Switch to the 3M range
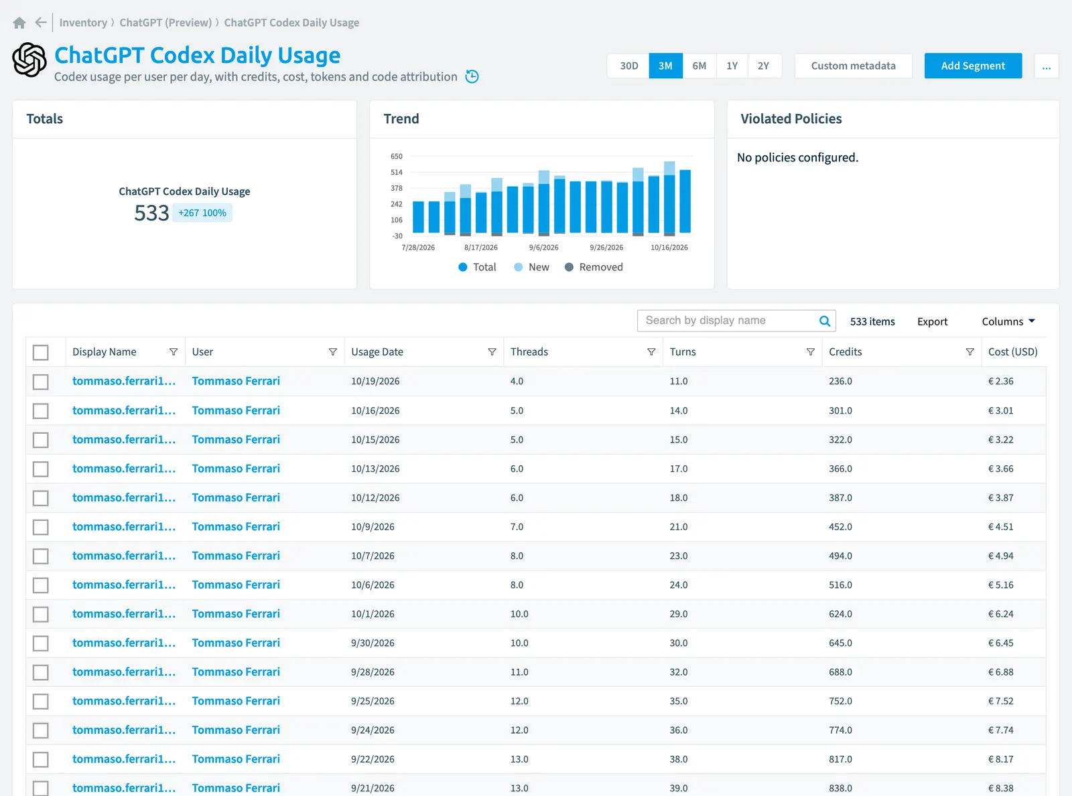 665,66
